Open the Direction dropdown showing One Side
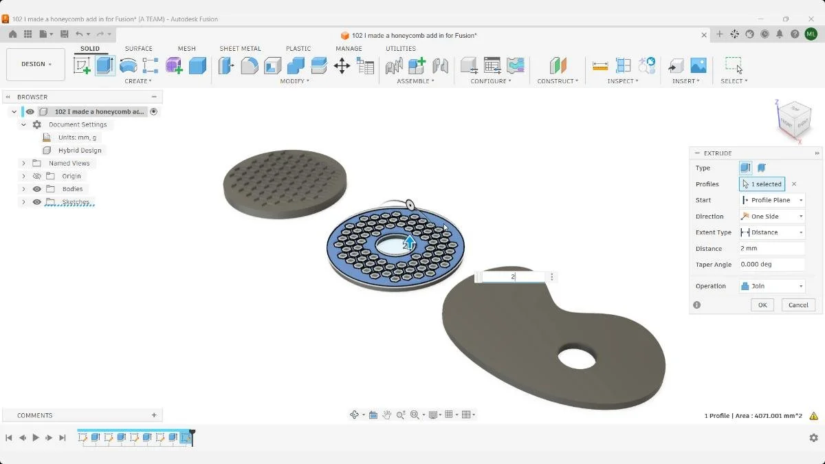 [x=772, y=217]
